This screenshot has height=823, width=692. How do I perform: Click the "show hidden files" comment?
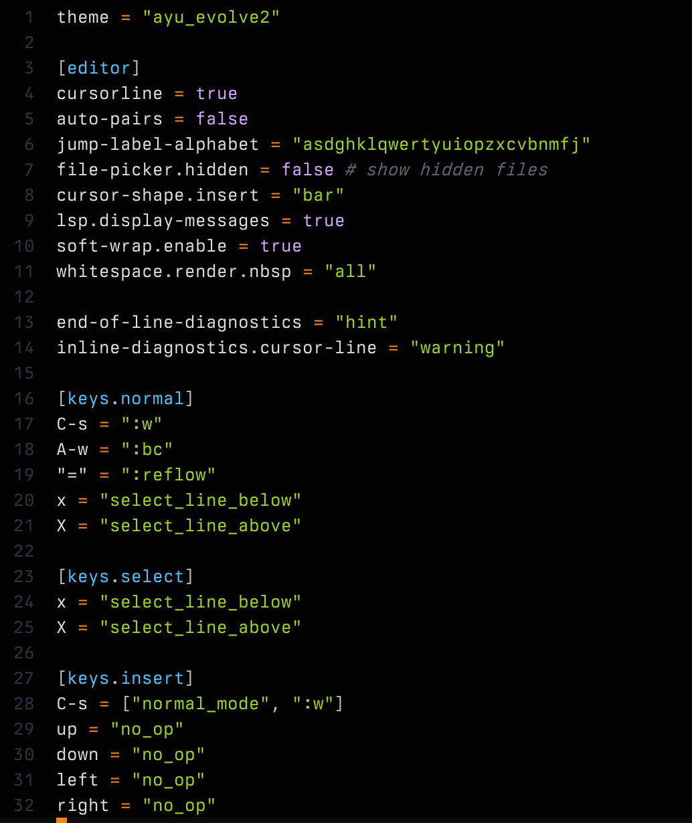point(446,170)
